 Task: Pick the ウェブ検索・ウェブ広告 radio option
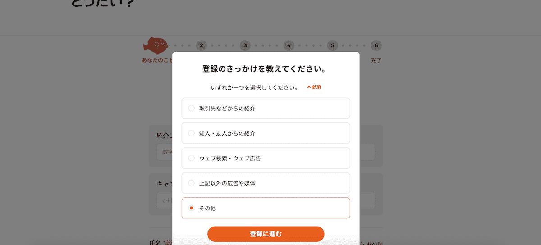click(191, 158)
